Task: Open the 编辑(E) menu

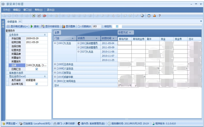Action: pyautogui.click(x=17, y=10)
